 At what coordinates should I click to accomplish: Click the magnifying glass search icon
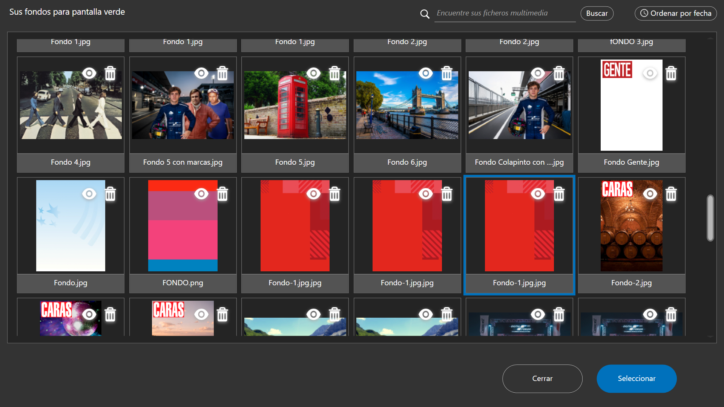tap(425, 14)
